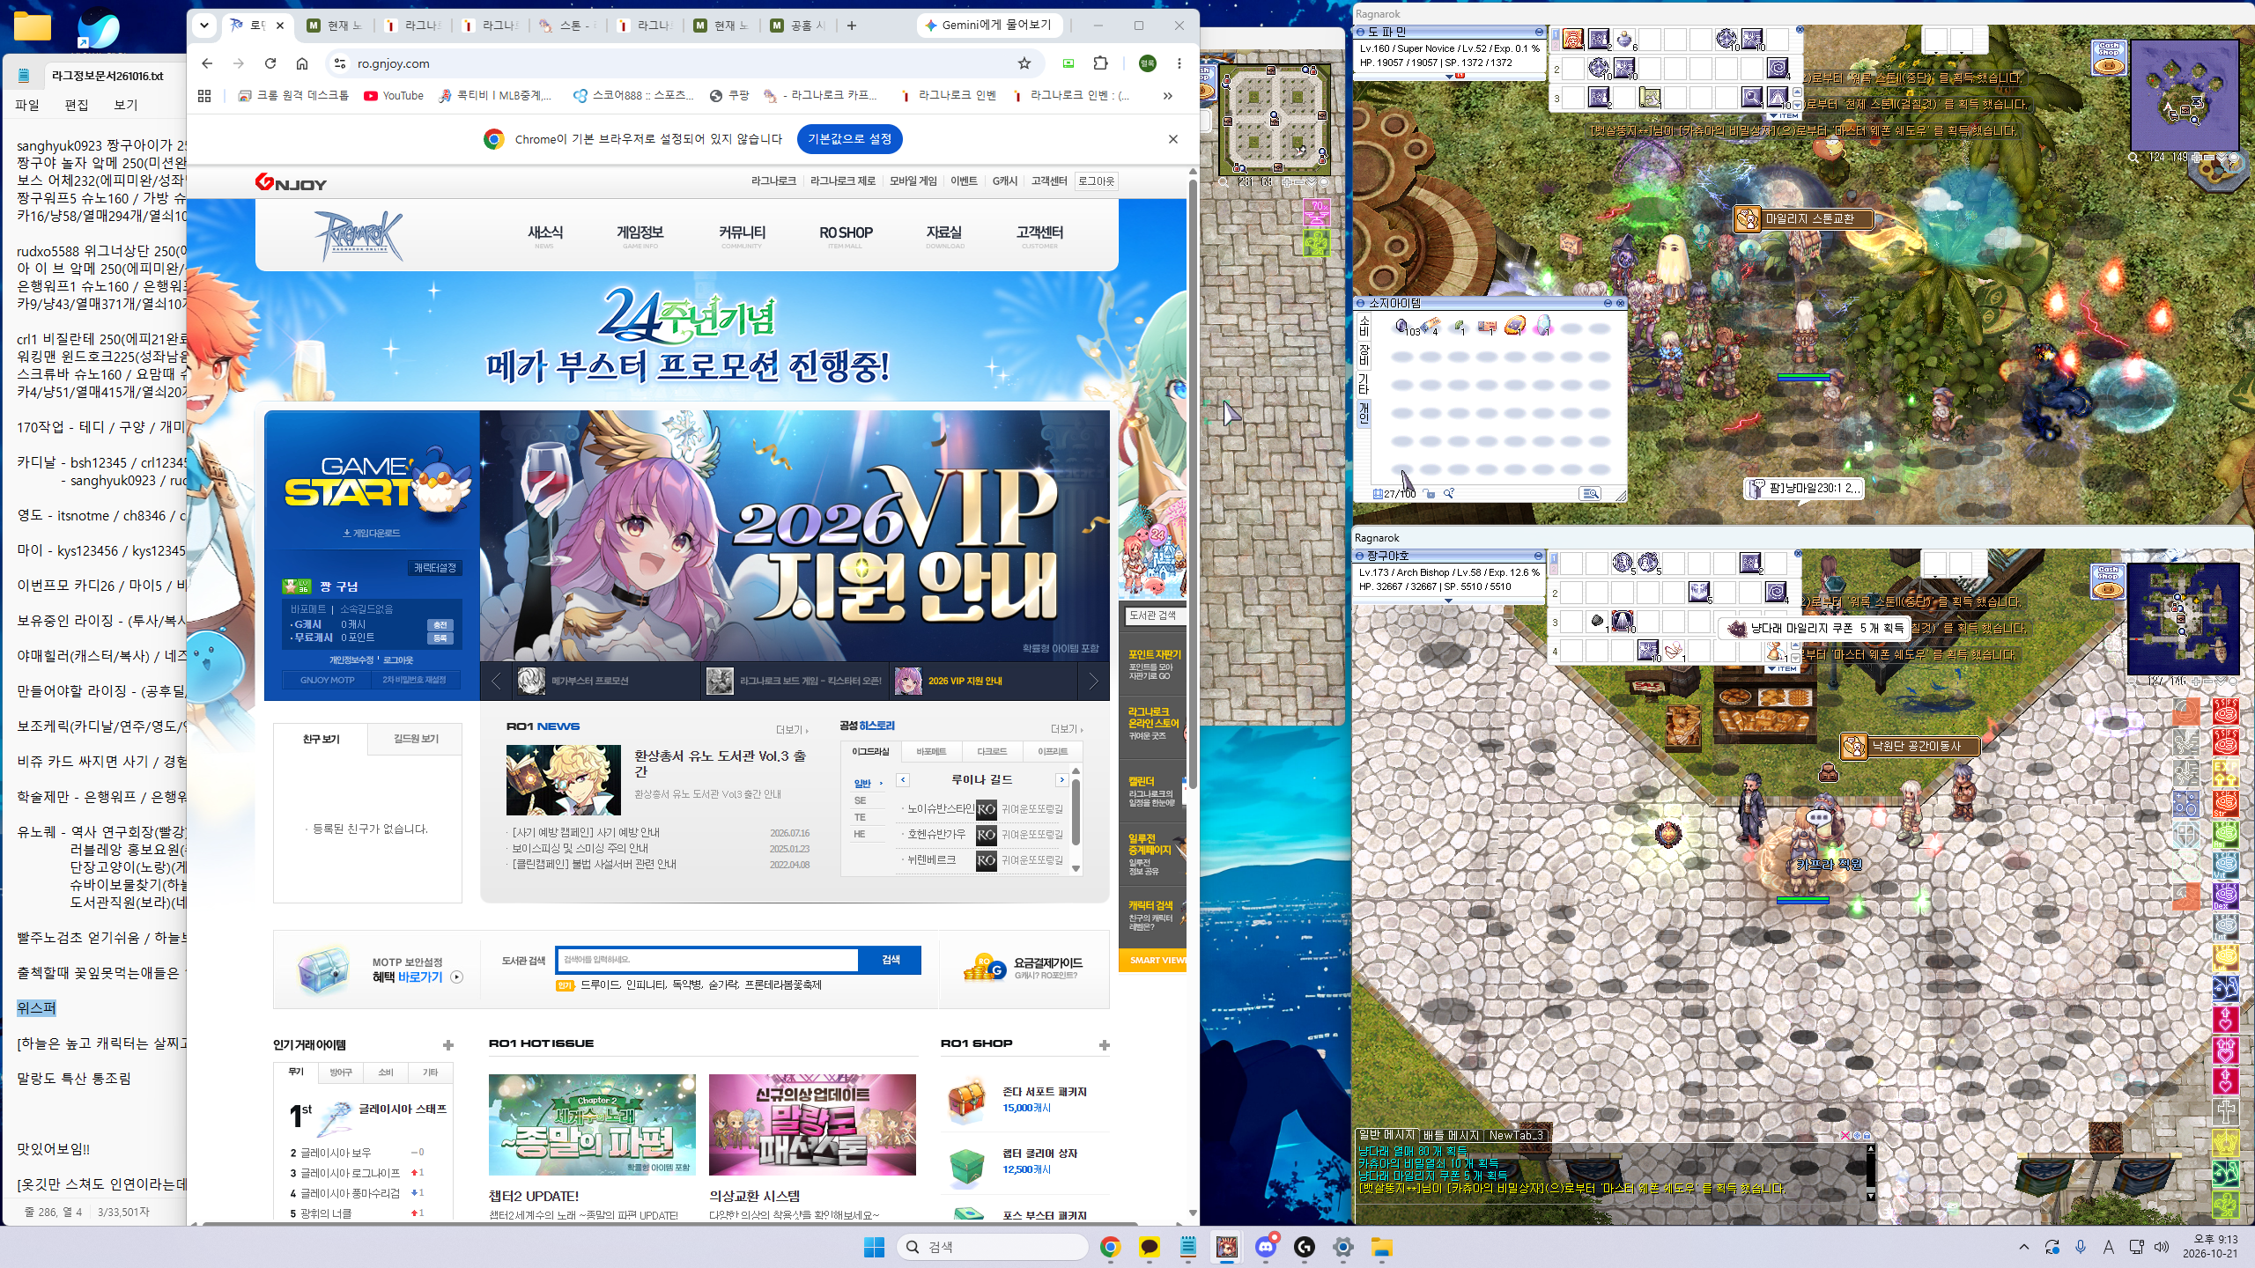This screenshot has width=2255, height=1268.
Task: Expand 도파민 status panel down arrow
Action: [x=1449, y=77]
